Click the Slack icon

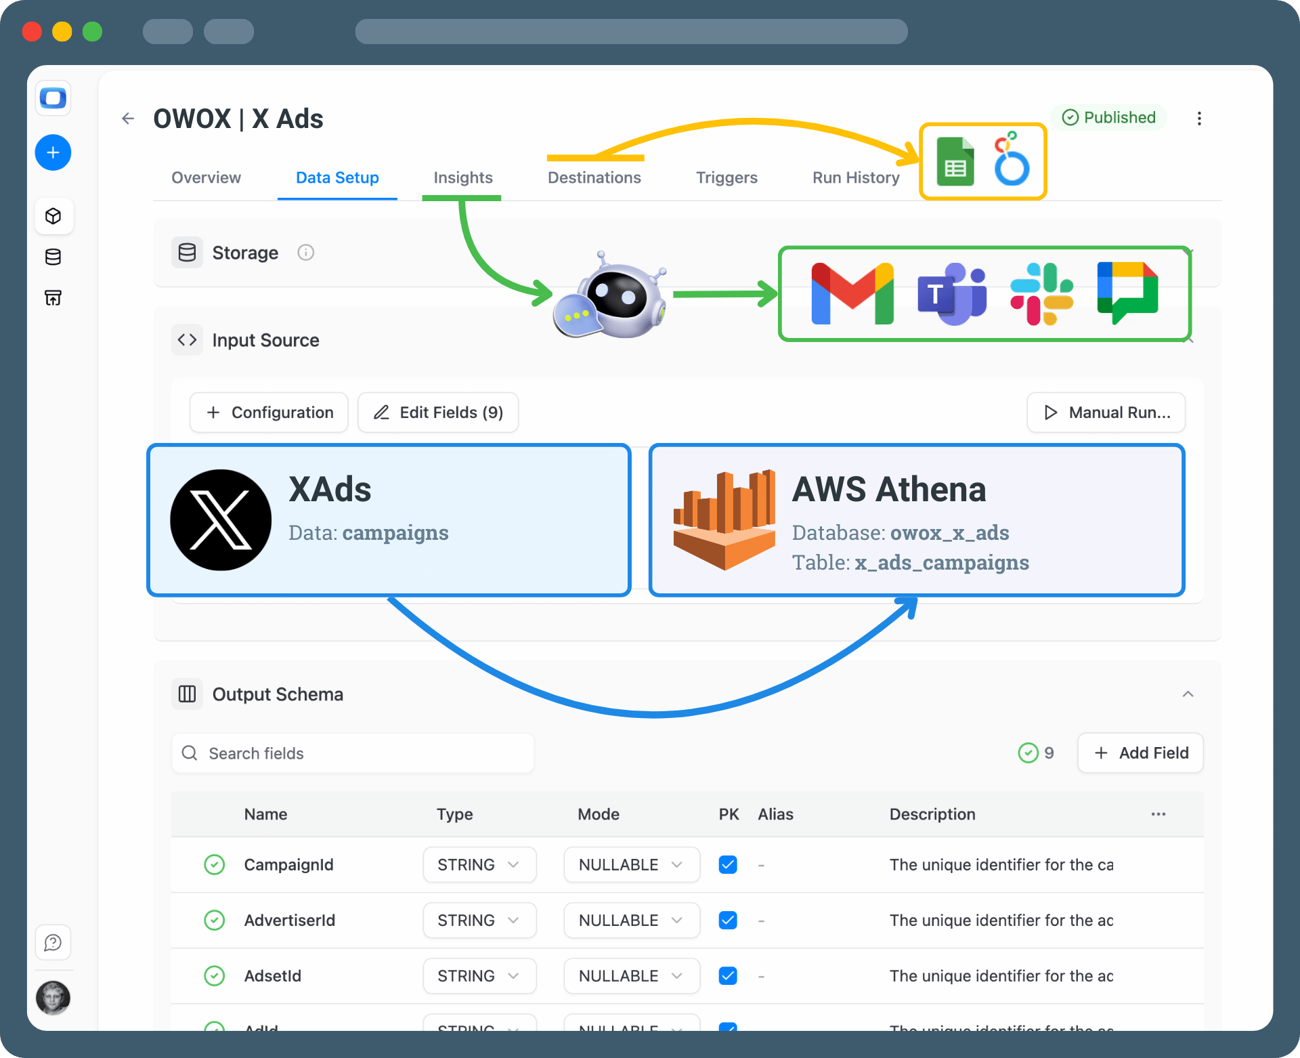click(1041, 294)
